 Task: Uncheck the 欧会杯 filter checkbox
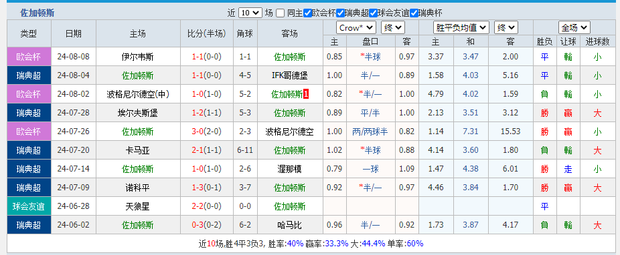pos(307,13)
